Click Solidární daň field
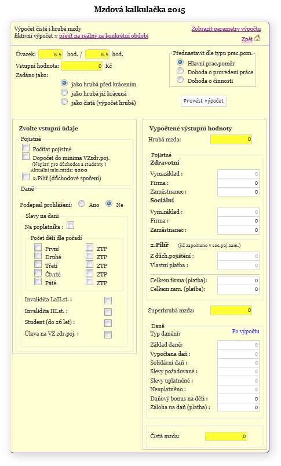The image size is (281, 466). (x=238, y=363)
